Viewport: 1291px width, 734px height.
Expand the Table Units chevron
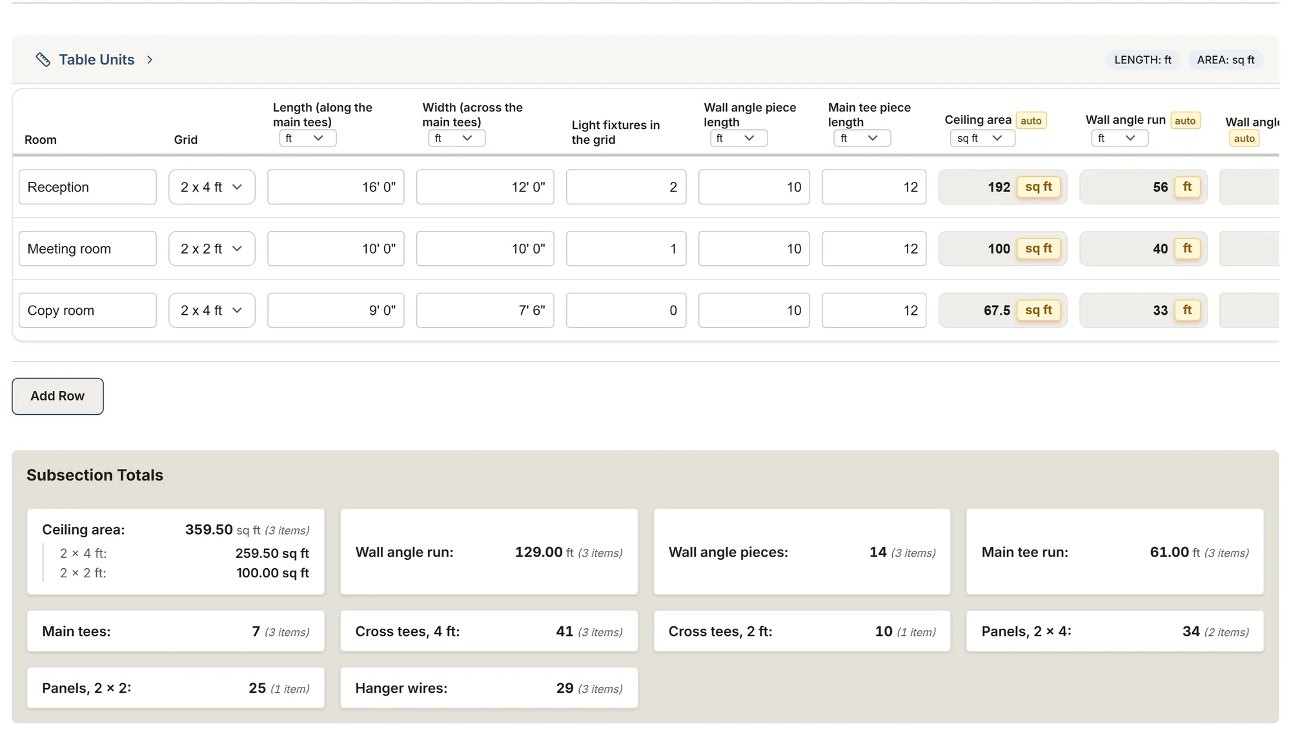(x=150, y=59)
